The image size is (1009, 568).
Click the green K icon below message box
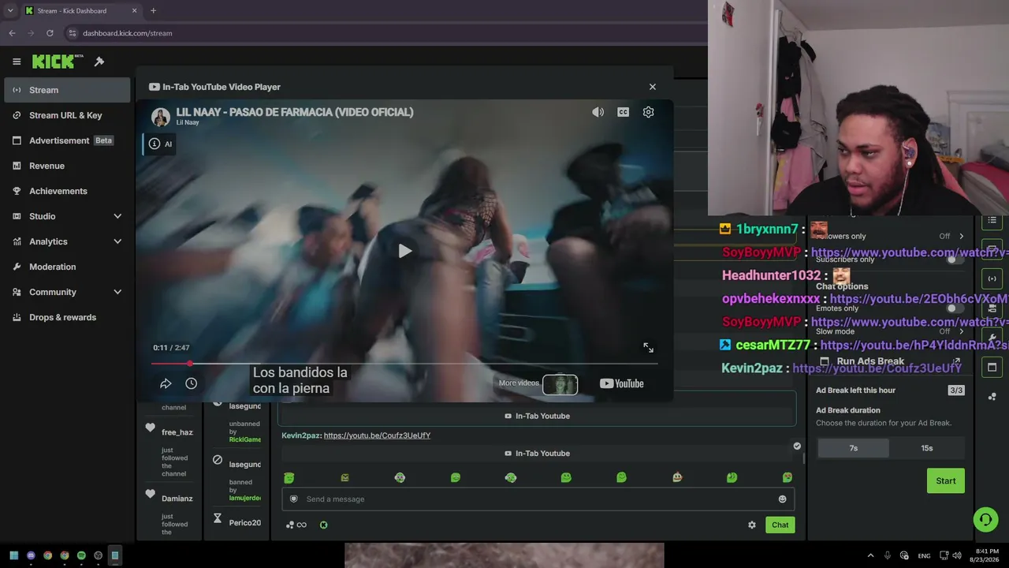[323, 525]
